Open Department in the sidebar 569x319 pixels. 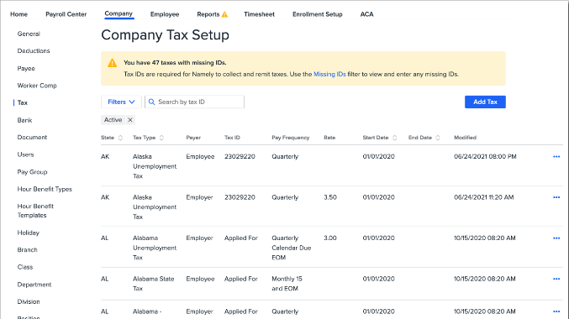click(x=34, y=285)
